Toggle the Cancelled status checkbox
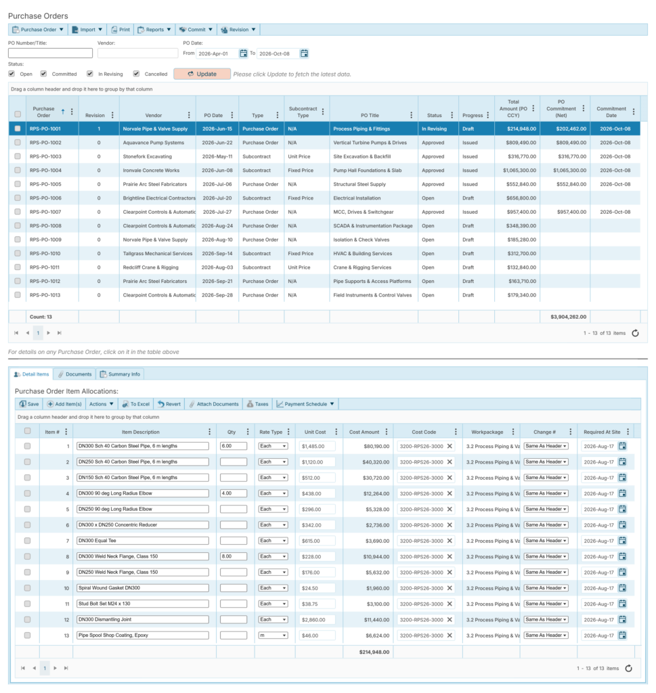Viewport: 656px width, 693px height. [136, 74]
